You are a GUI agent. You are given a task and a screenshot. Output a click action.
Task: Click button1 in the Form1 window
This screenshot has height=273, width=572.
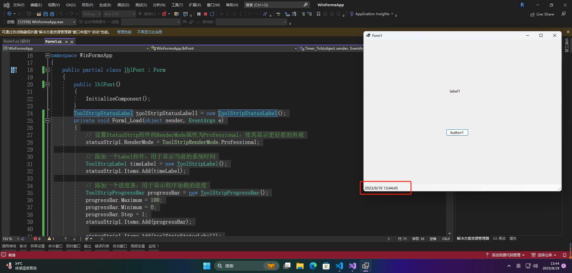coord(457,133)
